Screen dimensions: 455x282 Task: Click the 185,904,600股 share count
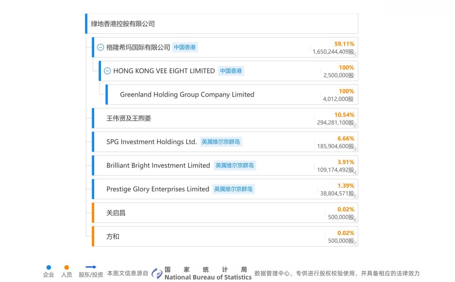pyautogui.click(x=336, y=146)
